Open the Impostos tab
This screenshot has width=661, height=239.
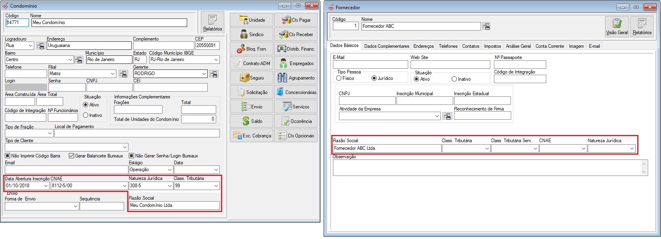pos(492,46)
